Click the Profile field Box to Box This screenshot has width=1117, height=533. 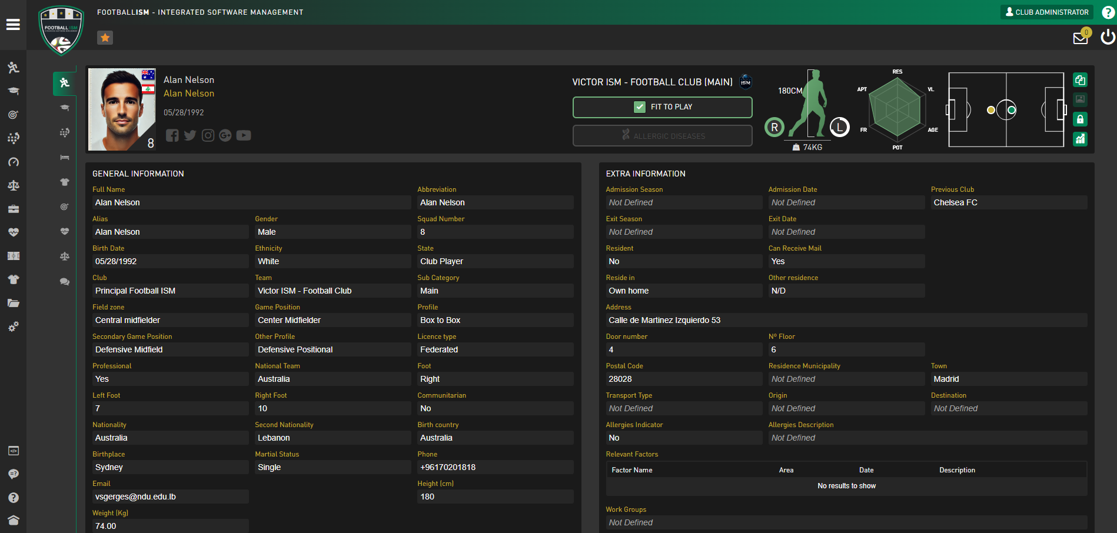click(495, 320)
